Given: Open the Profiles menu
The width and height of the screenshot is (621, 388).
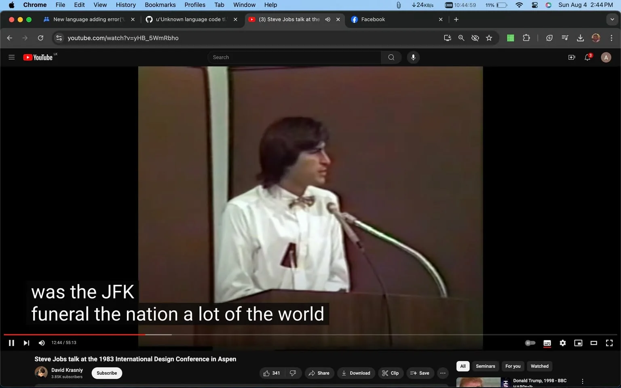Looking at the screenshot, I should pos(195,5).
